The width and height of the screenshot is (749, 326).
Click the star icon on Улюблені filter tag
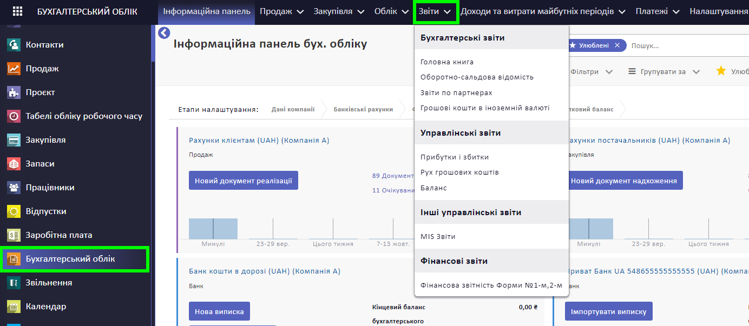pos(573,46)
